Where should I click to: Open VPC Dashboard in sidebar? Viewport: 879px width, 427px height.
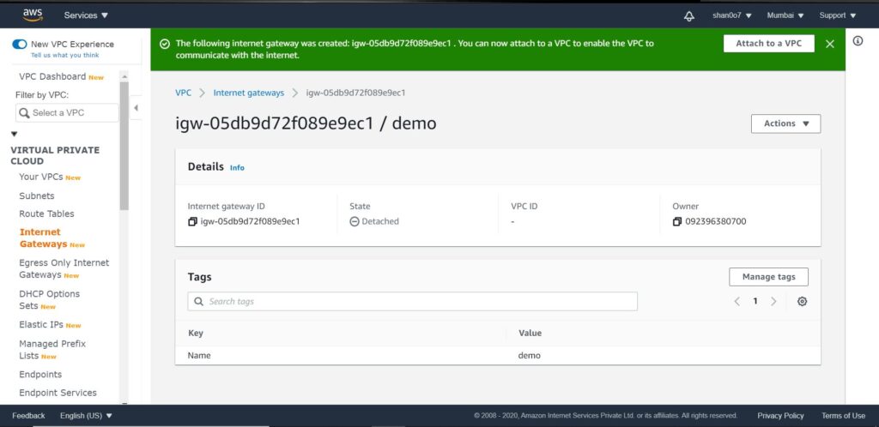tap(52, 76)
